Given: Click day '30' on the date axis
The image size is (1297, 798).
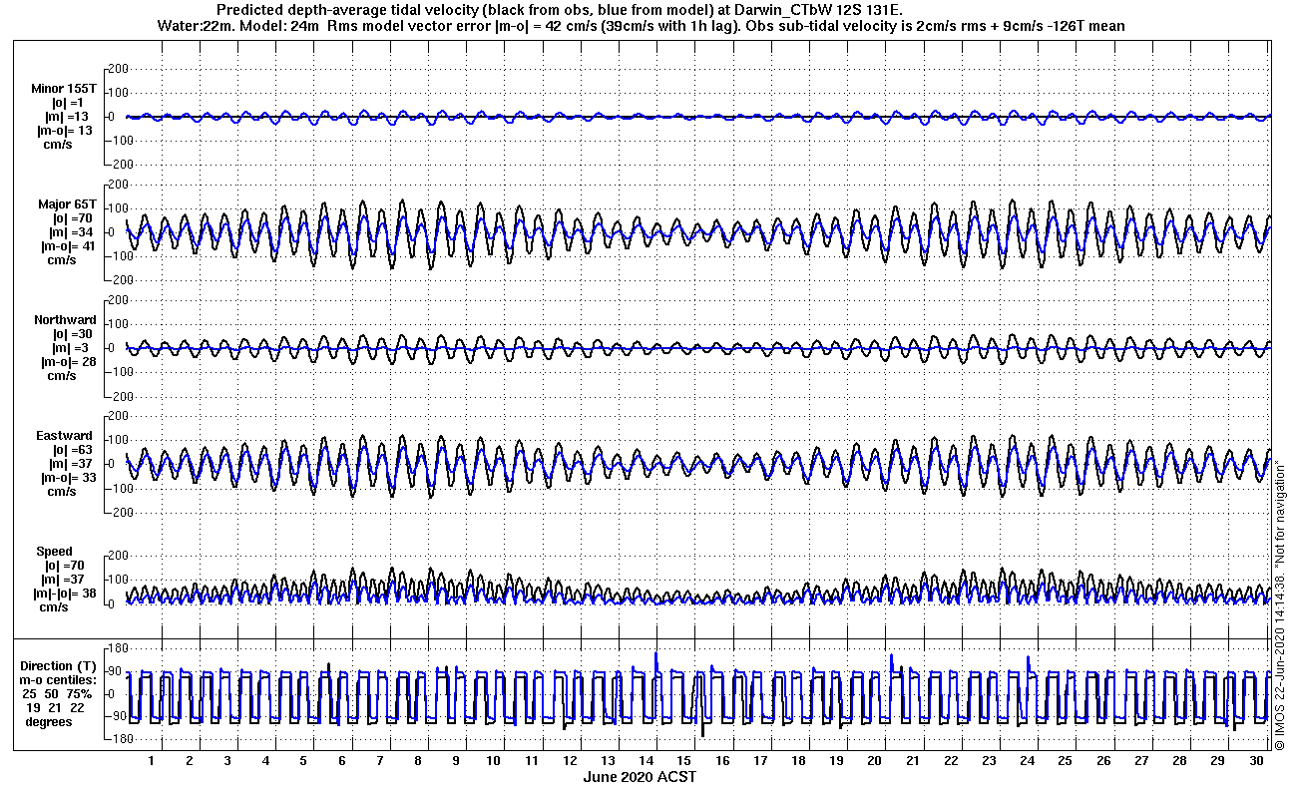Looking at the screenshot, I should tap(1255, 761).
